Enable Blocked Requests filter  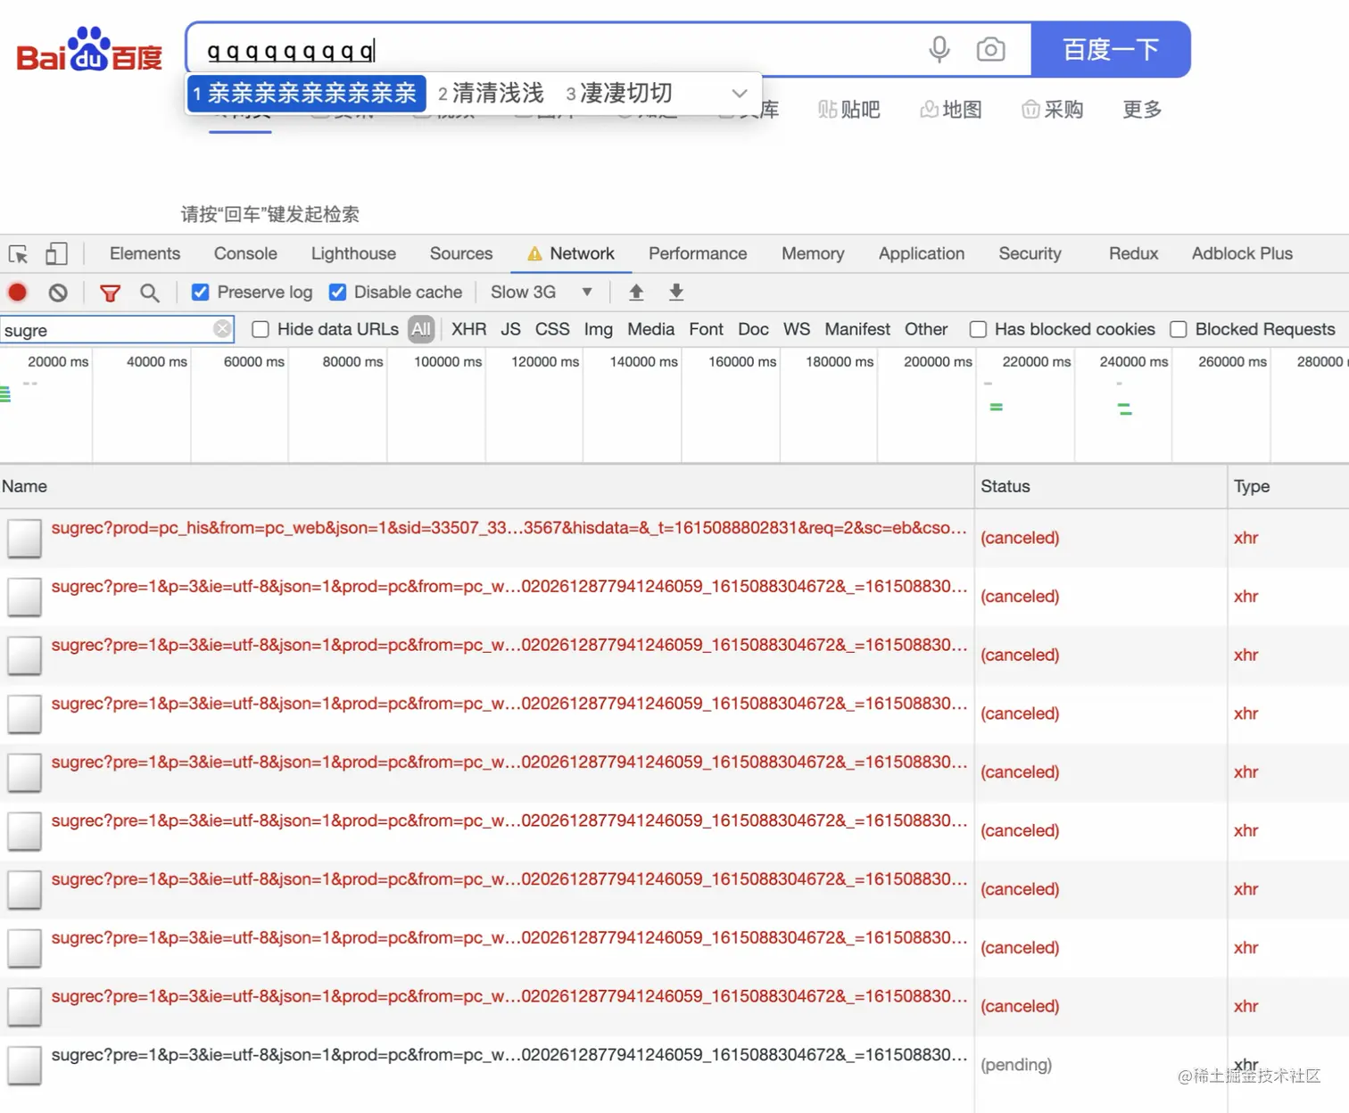(x=1179, y=329)
